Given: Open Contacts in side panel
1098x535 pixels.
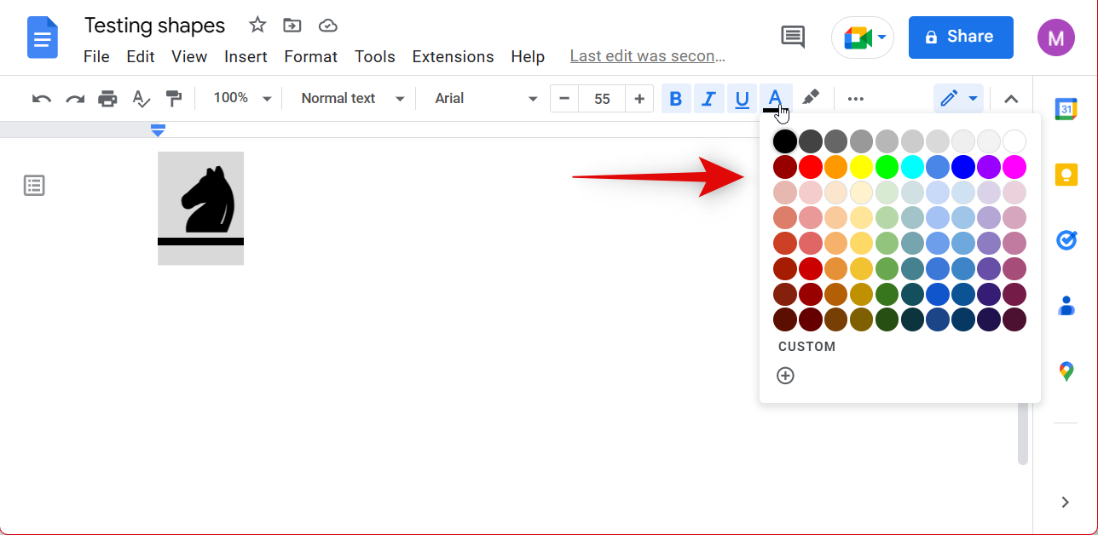Looking at the screenshot, I should pos(1066,305).
